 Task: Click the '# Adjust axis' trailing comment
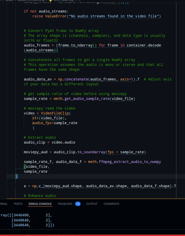tap(158, 79)
